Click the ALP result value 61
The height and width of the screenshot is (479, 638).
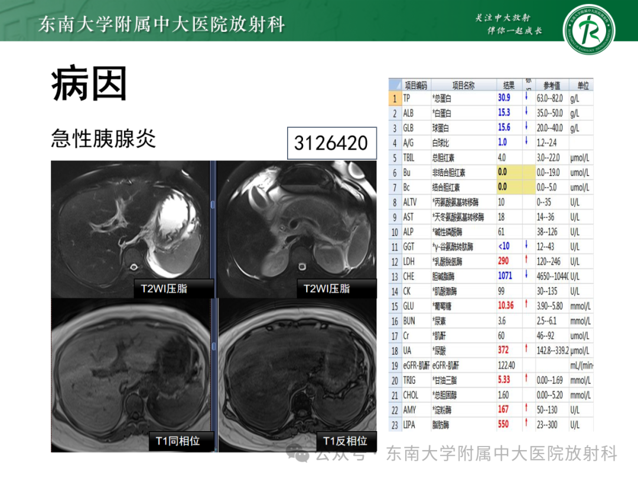click(502, 232)
